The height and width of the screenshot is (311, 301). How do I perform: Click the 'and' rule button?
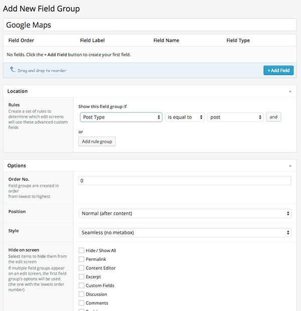(273, 117)
